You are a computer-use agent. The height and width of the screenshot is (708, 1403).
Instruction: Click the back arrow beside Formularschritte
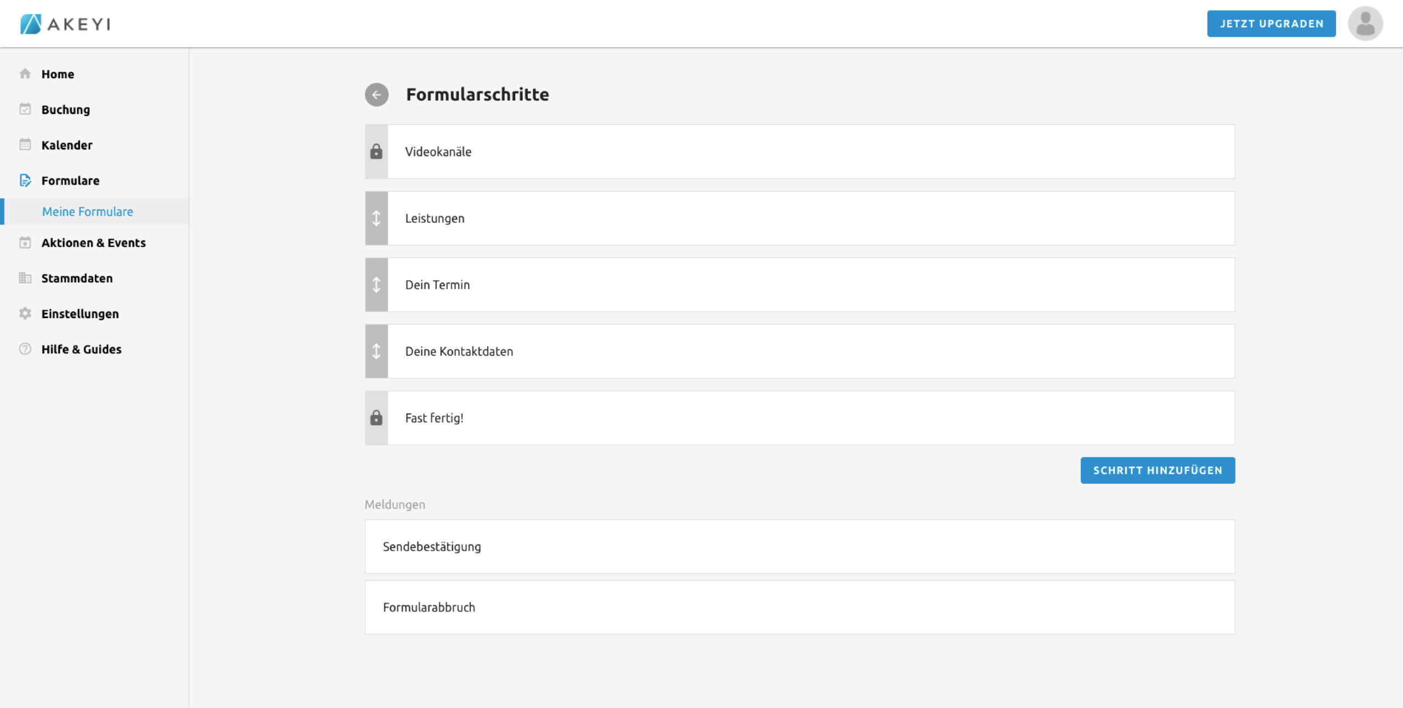tap(377, 95)
